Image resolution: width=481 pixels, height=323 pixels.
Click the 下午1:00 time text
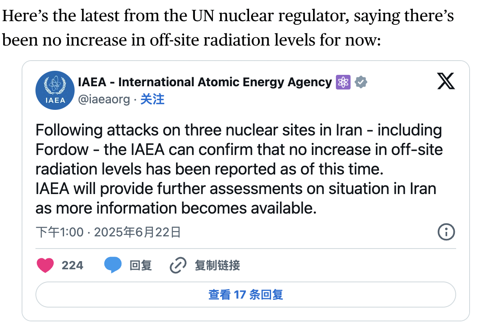(x=60, y=232)
